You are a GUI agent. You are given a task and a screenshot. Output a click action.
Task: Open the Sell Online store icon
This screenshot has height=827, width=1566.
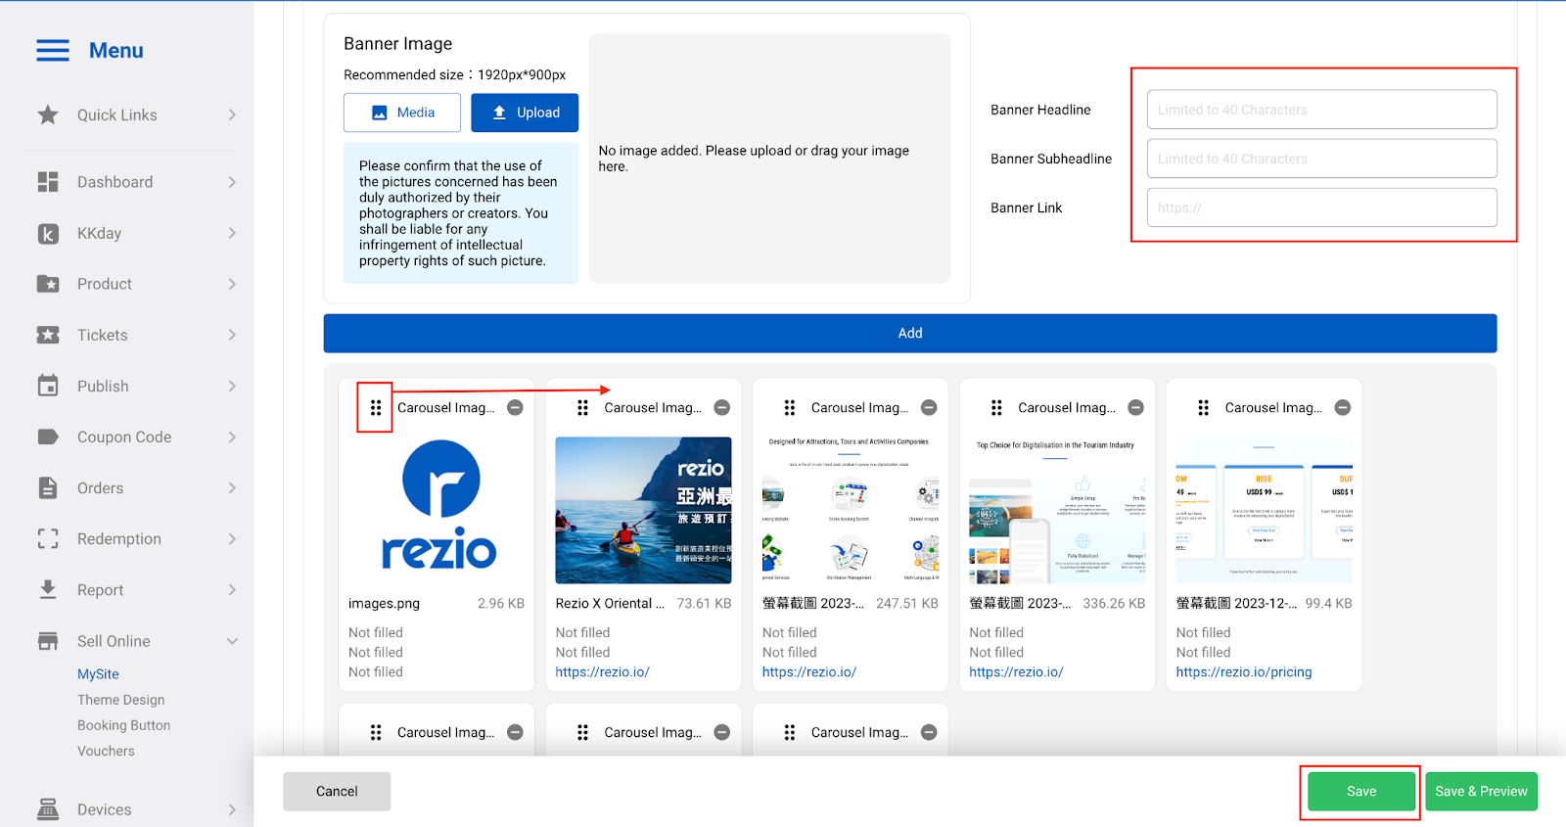[x=48, y=641]
